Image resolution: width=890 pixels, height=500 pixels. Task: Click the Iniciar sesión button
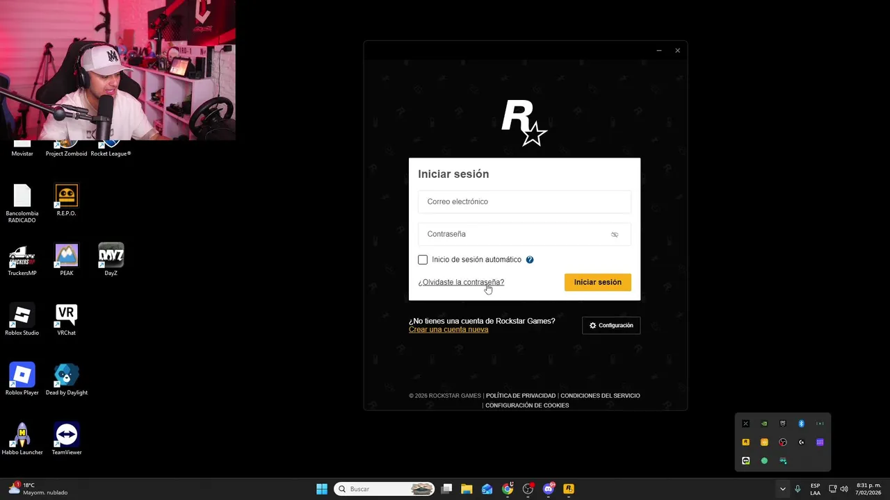pos(598,282)
